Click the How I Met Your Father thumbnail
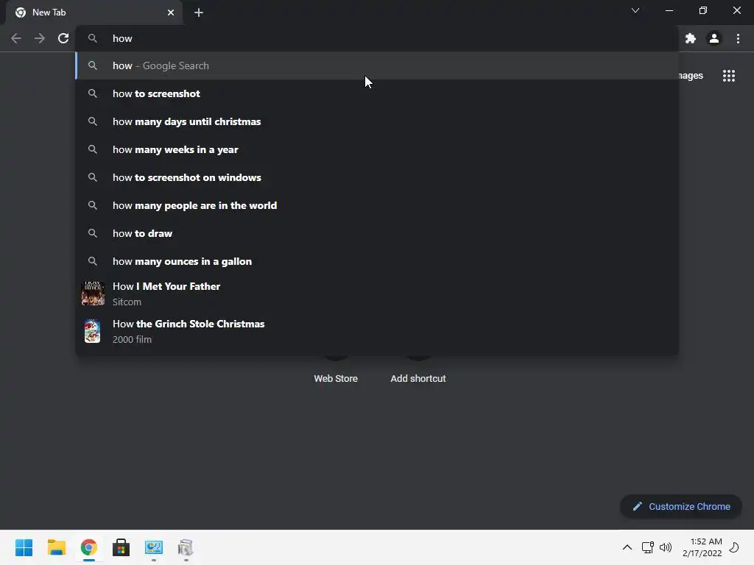This screenshot has width=754, height=565. [93, 294]
